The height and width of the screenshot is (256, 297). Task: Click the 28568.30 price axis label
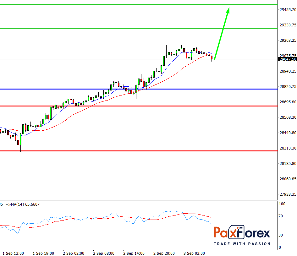[x=288, y=117]
